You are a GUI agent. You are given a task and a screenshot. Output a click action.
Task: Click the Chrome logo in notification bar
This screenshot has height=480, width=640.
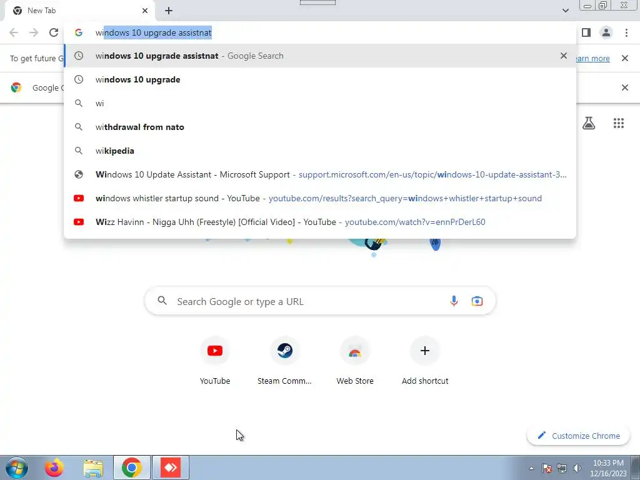click(x=16, y=87)
